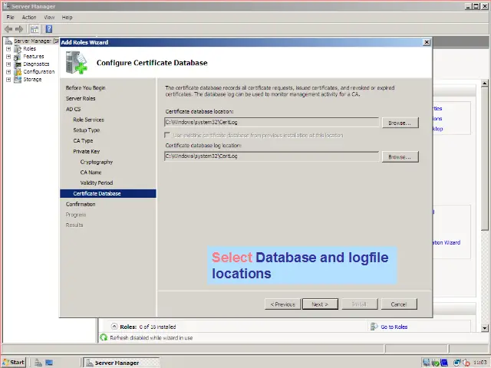Image resolution: width=491 pixels, height=368 pixels.
Task: Click the certificate database location field
Action: [272, 123]
